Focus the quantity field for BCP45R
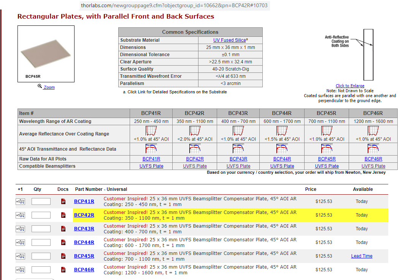Image resolution: width=400 pixels, height=280 pixels. [x=41, y=256]
